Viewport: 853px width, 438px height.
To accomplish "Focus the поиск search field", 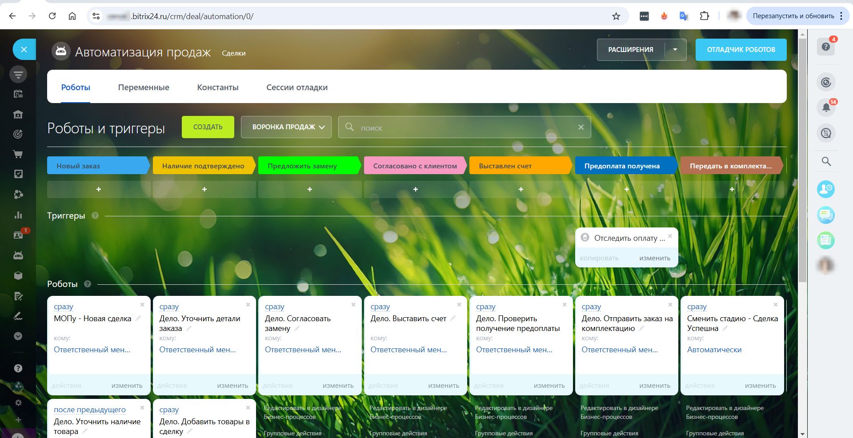I will point(465,127).
